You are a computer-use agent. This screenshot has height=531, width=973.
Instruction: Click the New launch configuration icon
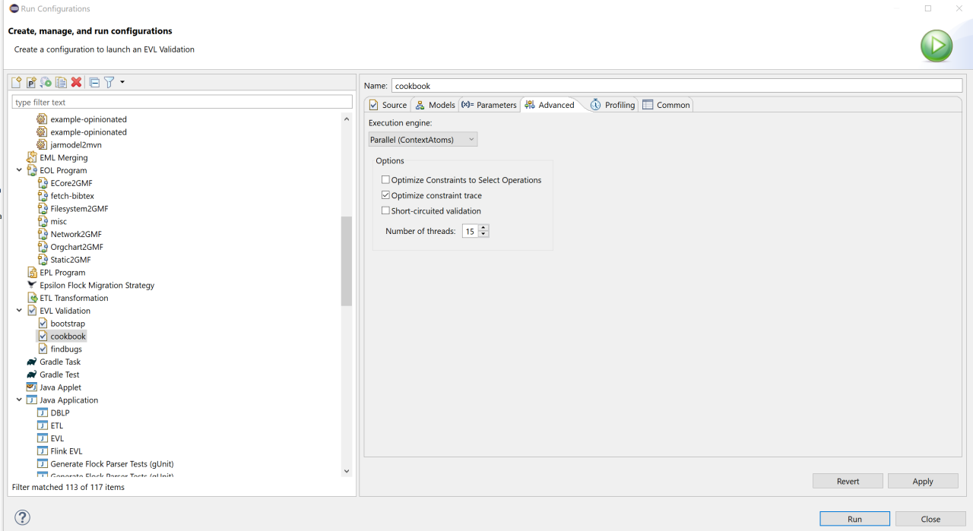pos(17,82)
